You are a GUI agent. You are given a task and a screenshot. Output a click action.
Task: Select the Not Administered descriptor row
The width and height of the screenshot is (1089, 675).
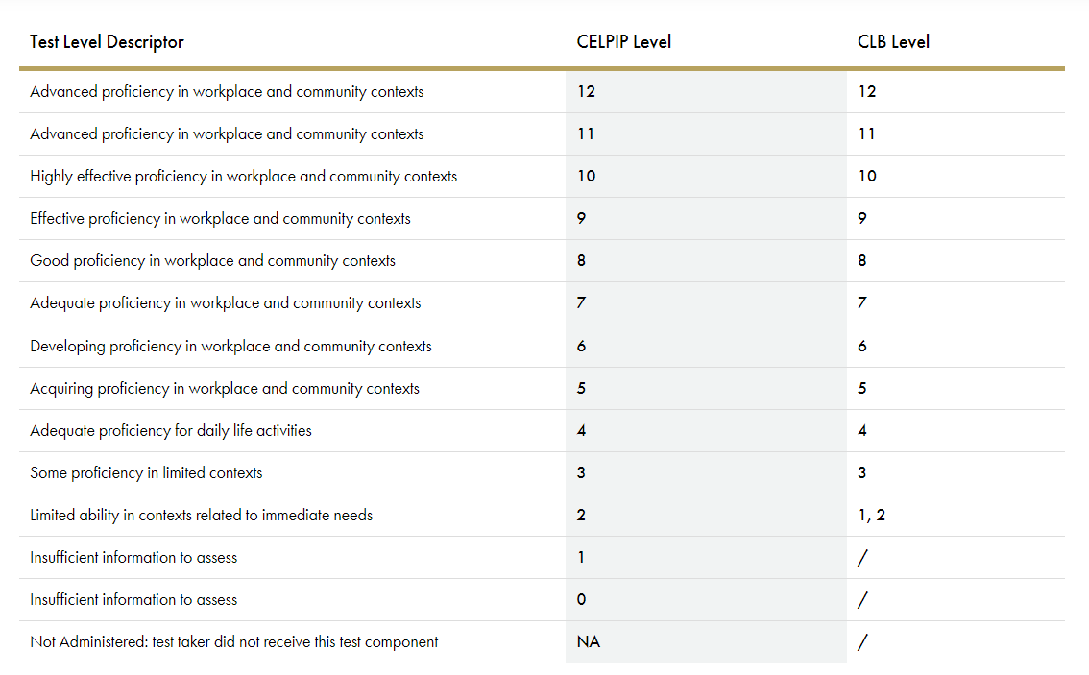[542, 642]
